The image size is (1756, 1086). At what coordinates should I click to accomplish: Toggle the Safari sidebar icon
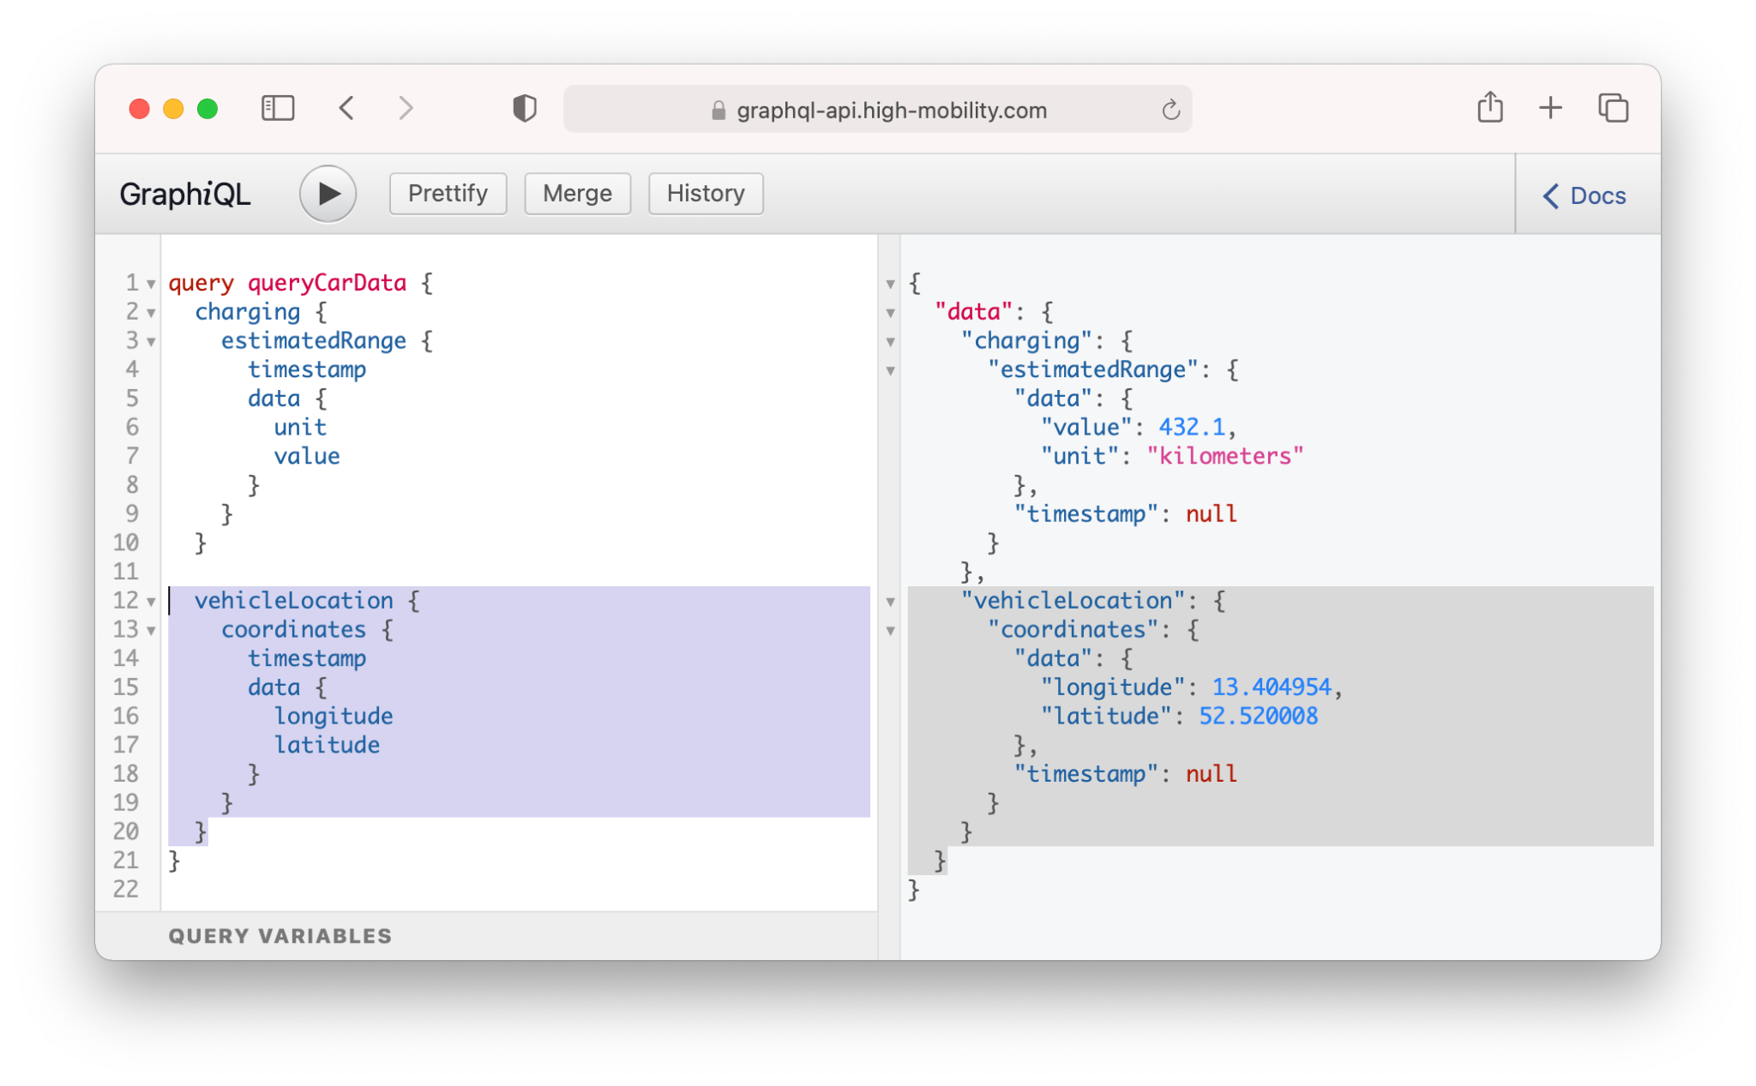pyautogui.click(x=277, y=109)
